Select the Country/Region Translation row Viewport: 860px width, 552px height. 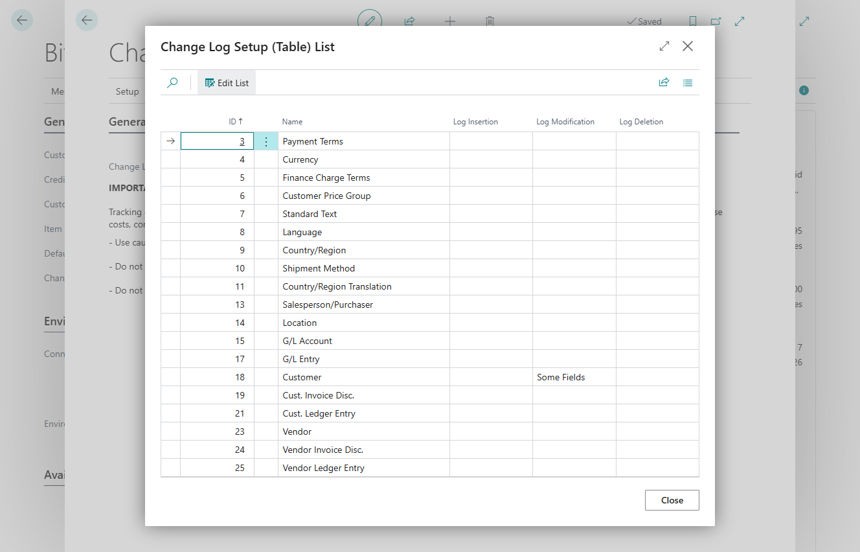[430, 286]
